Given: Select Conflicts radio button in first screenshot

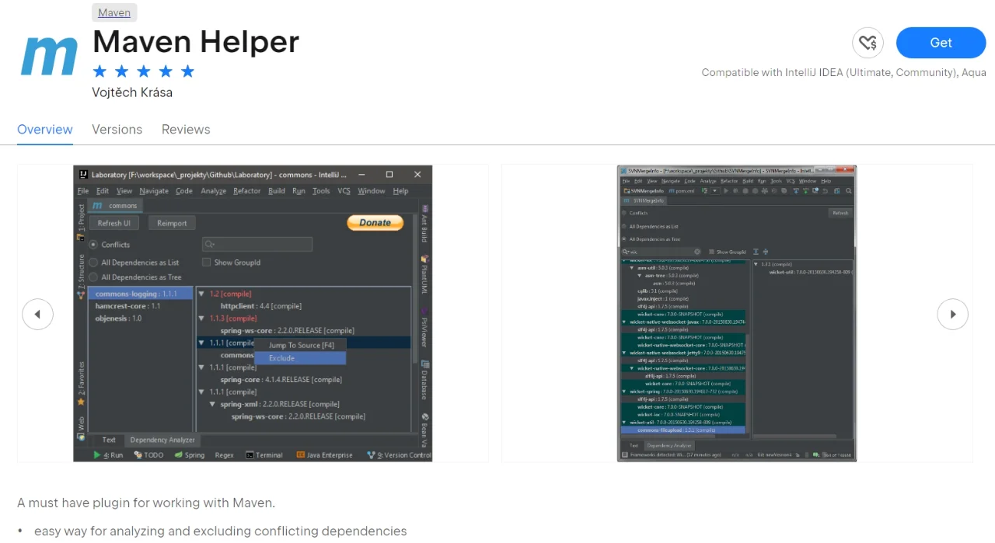Looking at the screenshot, I should click(x=94, y=245).
